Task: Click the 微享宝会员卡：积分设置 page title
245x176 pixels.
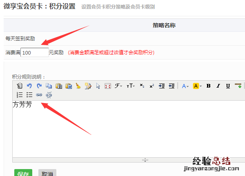Action: [40, 6]
